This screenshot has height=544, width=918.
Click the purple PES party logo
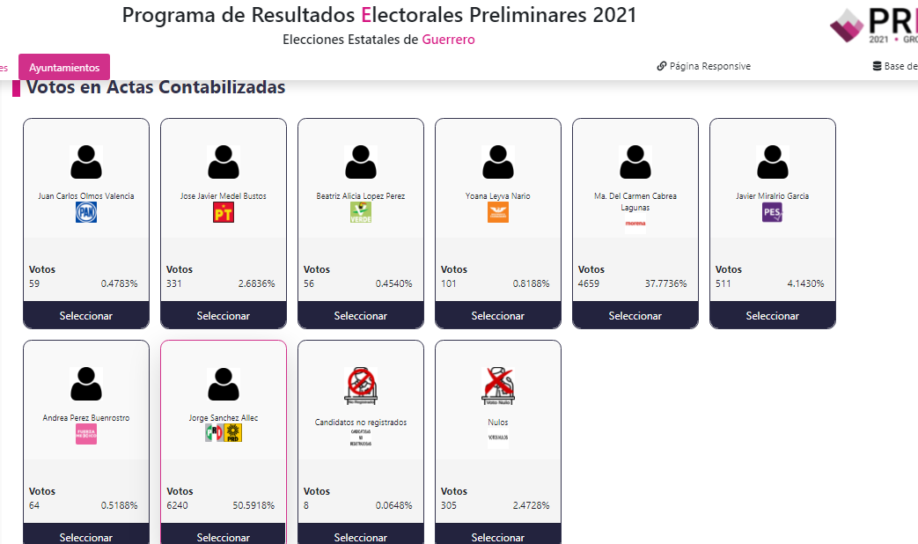772,212
